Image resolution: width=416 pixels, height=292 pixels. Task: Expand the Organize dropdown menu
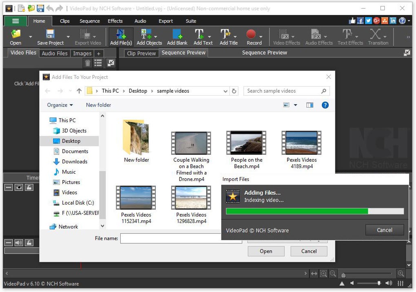[60, 105]
